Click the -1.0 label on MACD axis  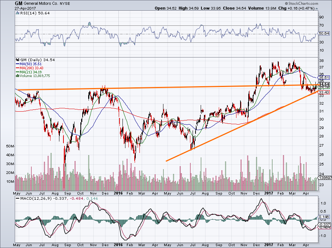click(x=322, y=236)
